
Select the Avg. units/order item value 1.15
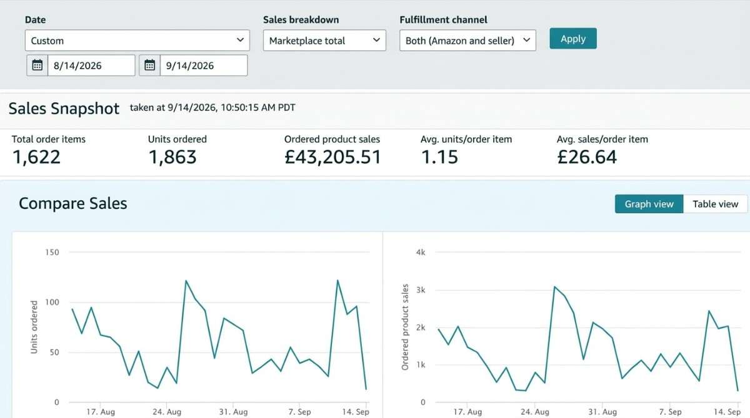(x=439, y=157)
